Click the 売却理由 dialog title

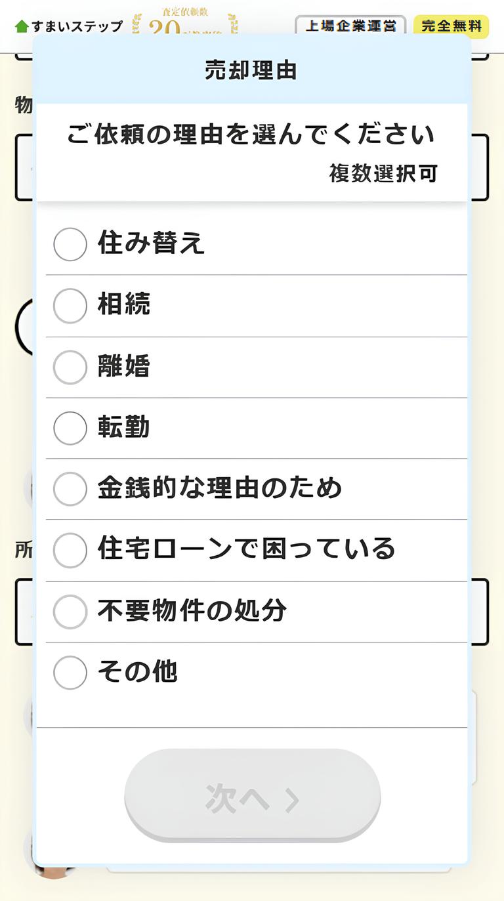(251, 70)
